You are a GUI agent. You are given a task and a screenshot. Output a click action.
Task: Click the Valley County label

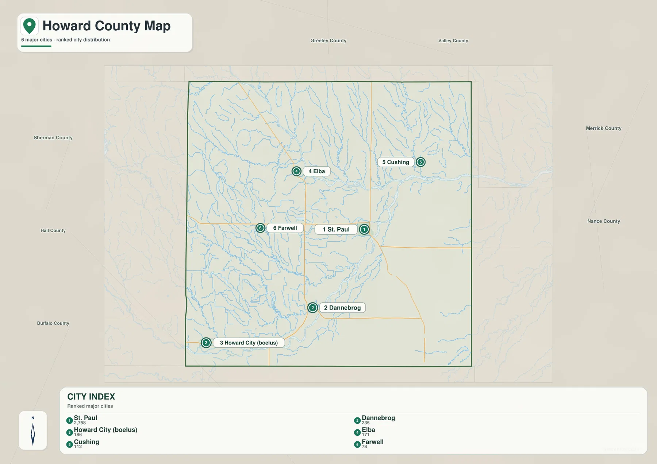click(453, 40)
